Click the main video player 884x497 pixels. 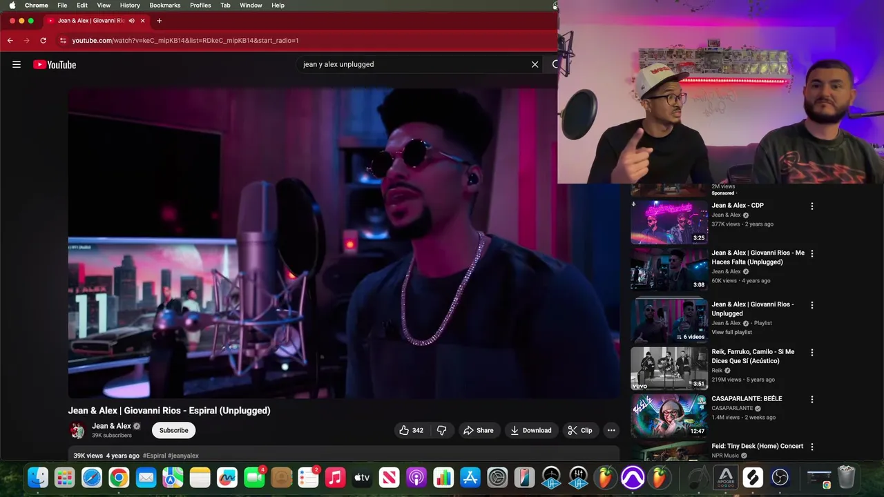[344, 243]
